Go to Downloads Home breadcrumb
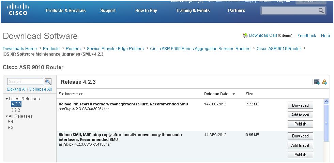 pyautogui.click(x=20, y=48)
